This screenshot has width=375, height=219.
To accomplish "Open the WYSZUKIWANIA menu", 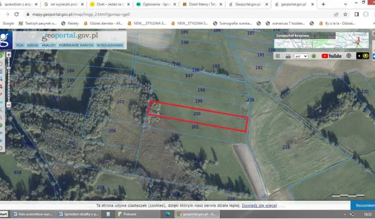I will [109, 45].
